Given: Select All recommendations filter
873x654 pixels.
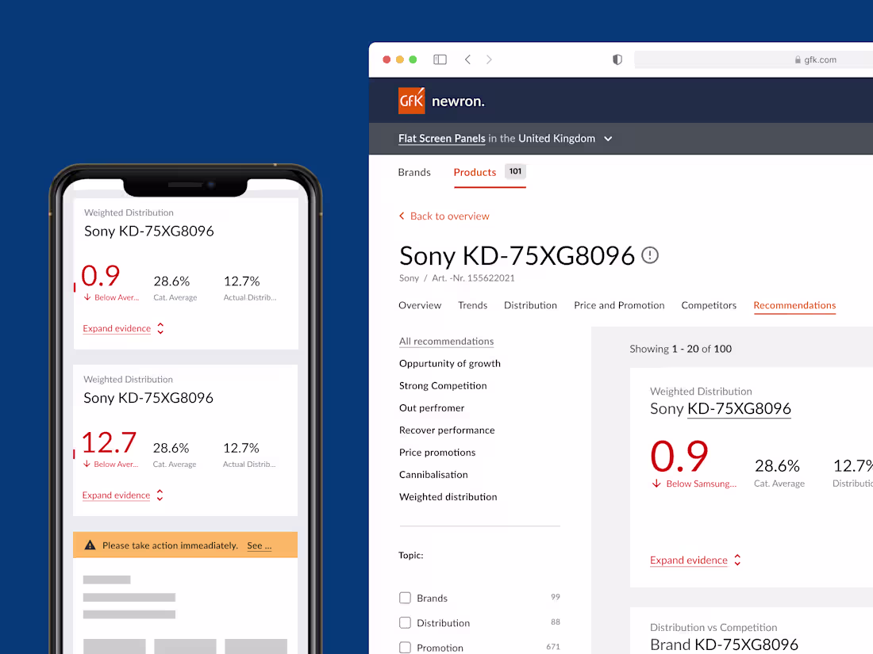Looking at the screenshot, I should [x=446, y=342].
